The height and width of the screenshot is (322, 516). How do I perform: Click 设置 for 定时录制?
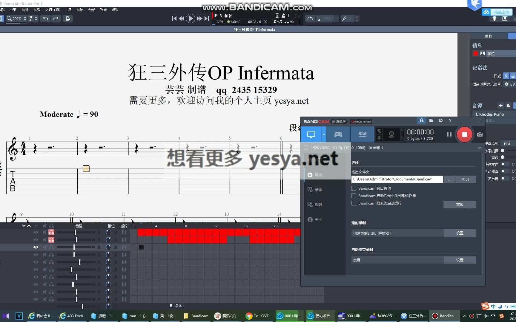pyautogui.click(x=460, y=233)
